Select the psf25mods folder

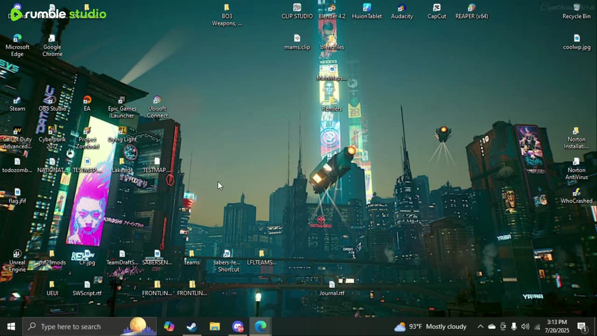(52, 258)
